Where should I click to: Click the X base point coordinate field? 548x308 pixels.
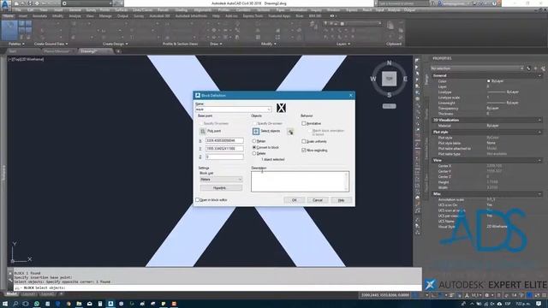[224, 140]
